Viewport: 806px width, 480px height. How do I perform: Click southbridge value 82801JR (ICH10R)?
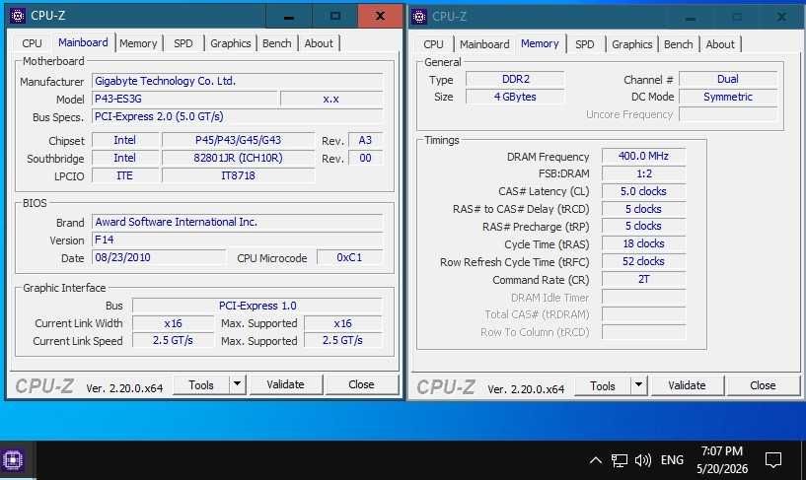[x=238, y=158]
